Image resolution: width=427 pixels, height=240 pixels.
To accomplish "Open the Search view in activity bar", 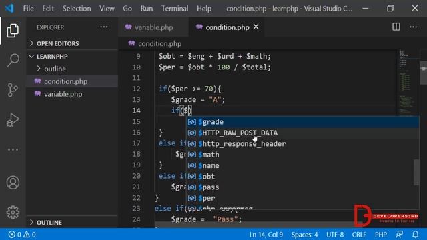I will (x=13, y=60).
